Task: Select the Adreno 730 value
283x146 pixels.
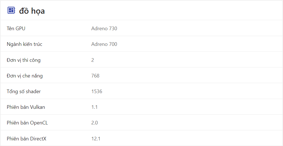Action: click(104, 28)
